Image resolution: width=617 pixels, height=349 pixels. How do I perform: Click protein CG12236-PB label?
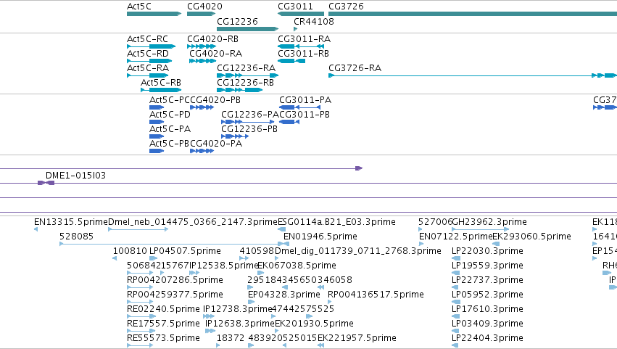point(249,129)
